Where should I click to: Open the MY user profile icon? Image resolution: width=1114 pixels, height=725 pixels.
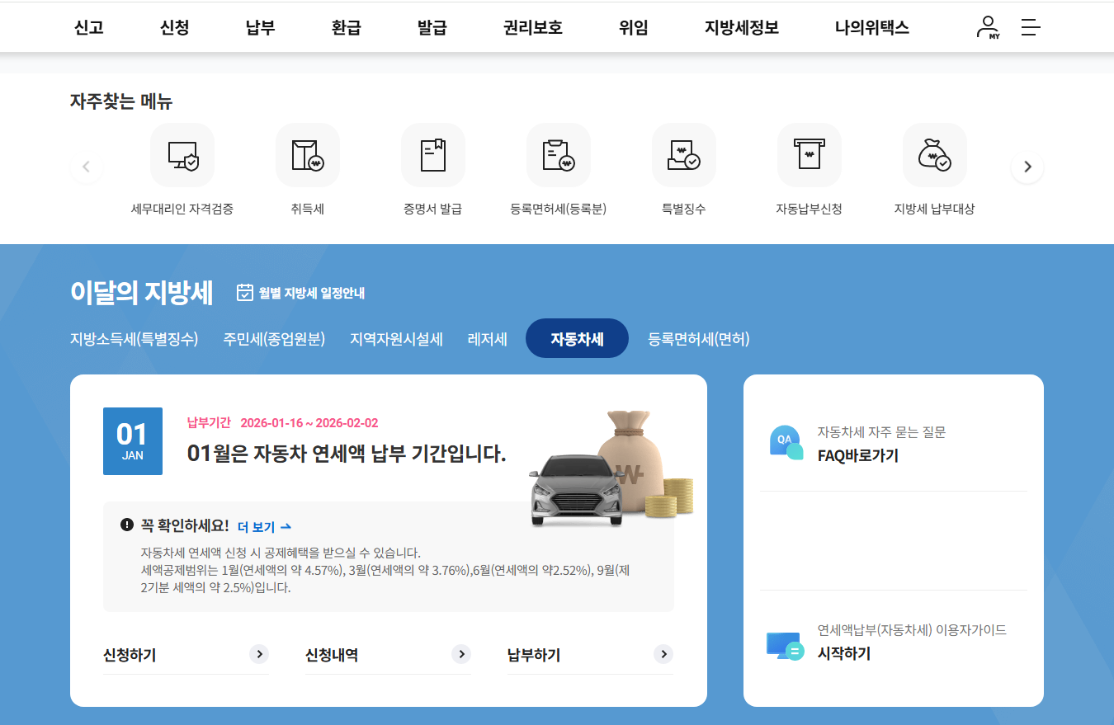coord(988,27)
